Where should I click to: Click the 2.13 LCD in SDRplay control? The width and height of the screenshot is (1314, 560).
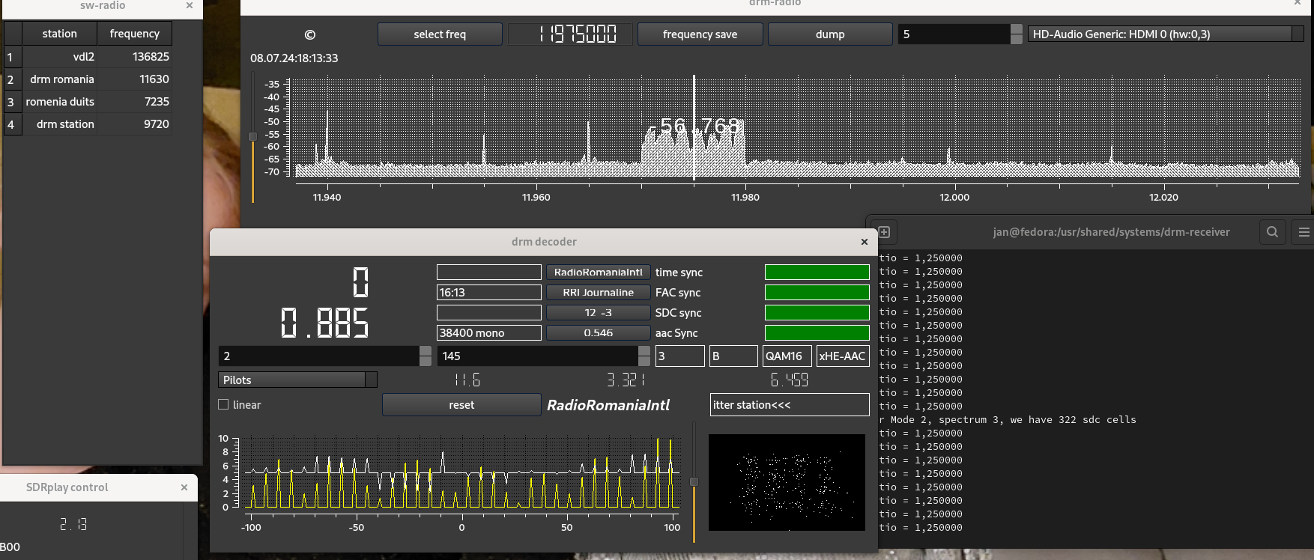coord(73,525)
